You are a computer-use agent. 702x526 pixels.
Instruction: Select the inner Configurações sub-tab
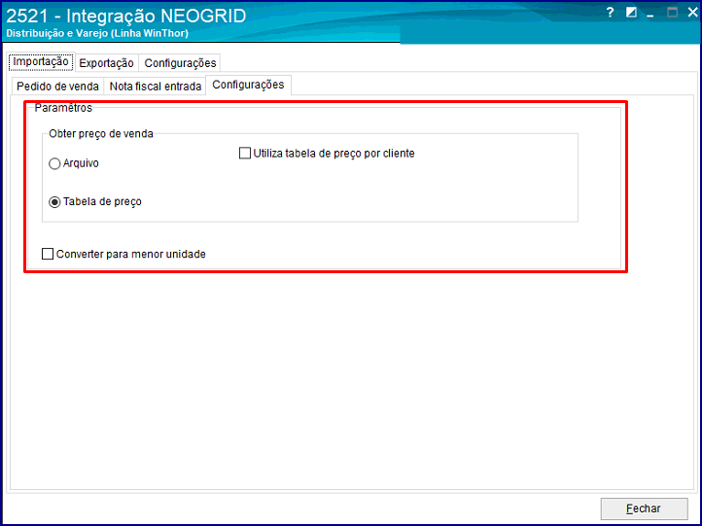pyautogui.click(x=248, y=85)
